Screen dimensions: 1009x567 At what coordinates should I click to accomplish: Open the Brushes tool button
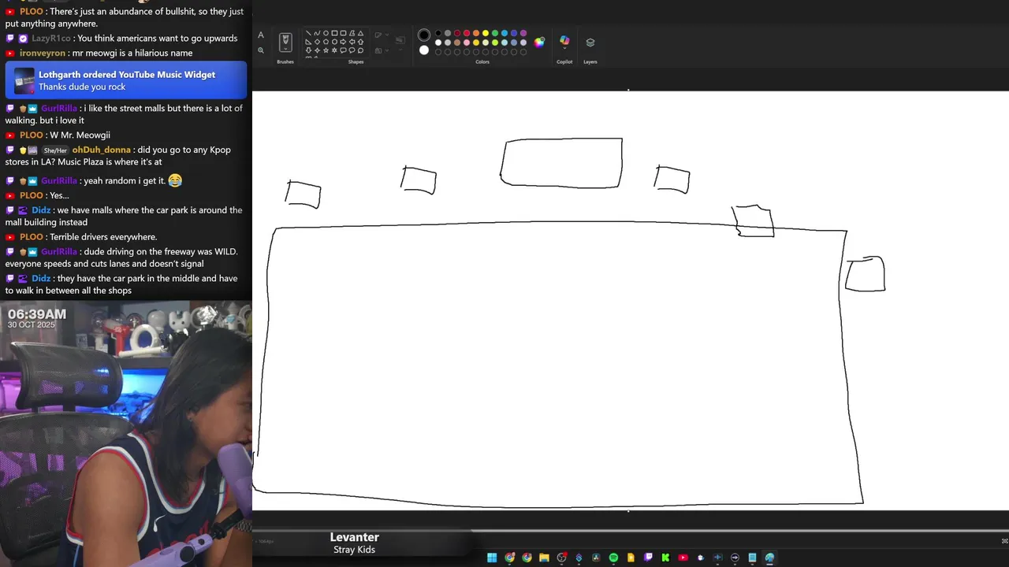pos(285,43)
